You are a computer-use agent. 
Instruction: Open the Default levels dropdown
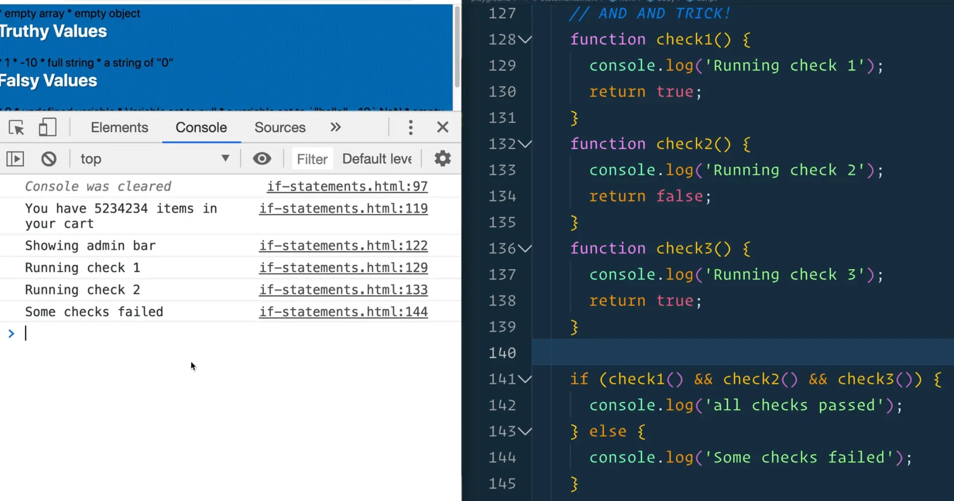(378, 158)
